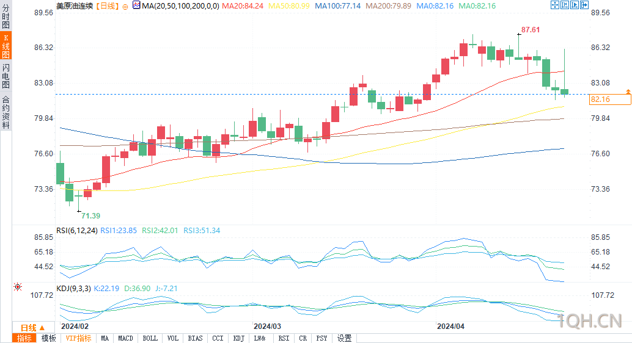Switch to the 分时图 side tab
This screenshot has height=343, width=632.
[x=6, y=16]
